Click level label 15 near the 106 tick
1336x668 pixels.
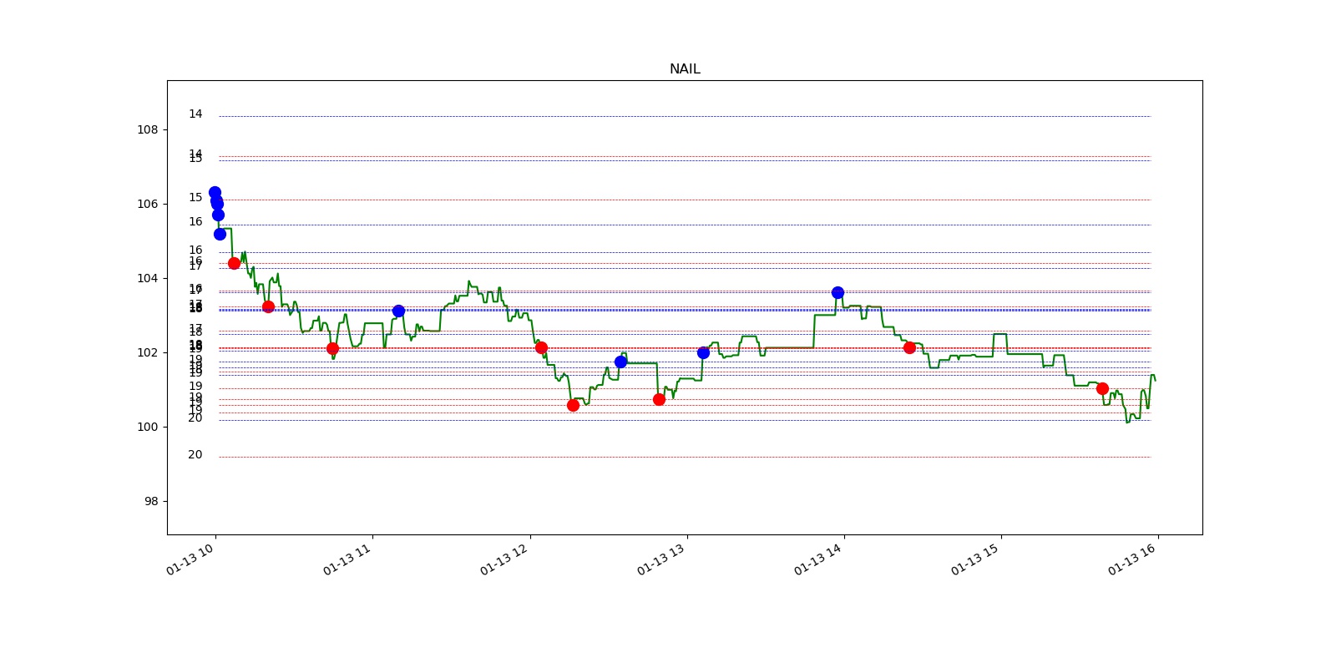pos(195,197)
